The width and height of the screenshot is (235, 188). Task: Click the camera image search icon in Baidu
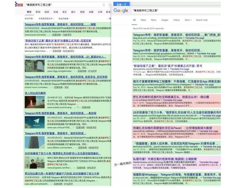pos(110,4)
